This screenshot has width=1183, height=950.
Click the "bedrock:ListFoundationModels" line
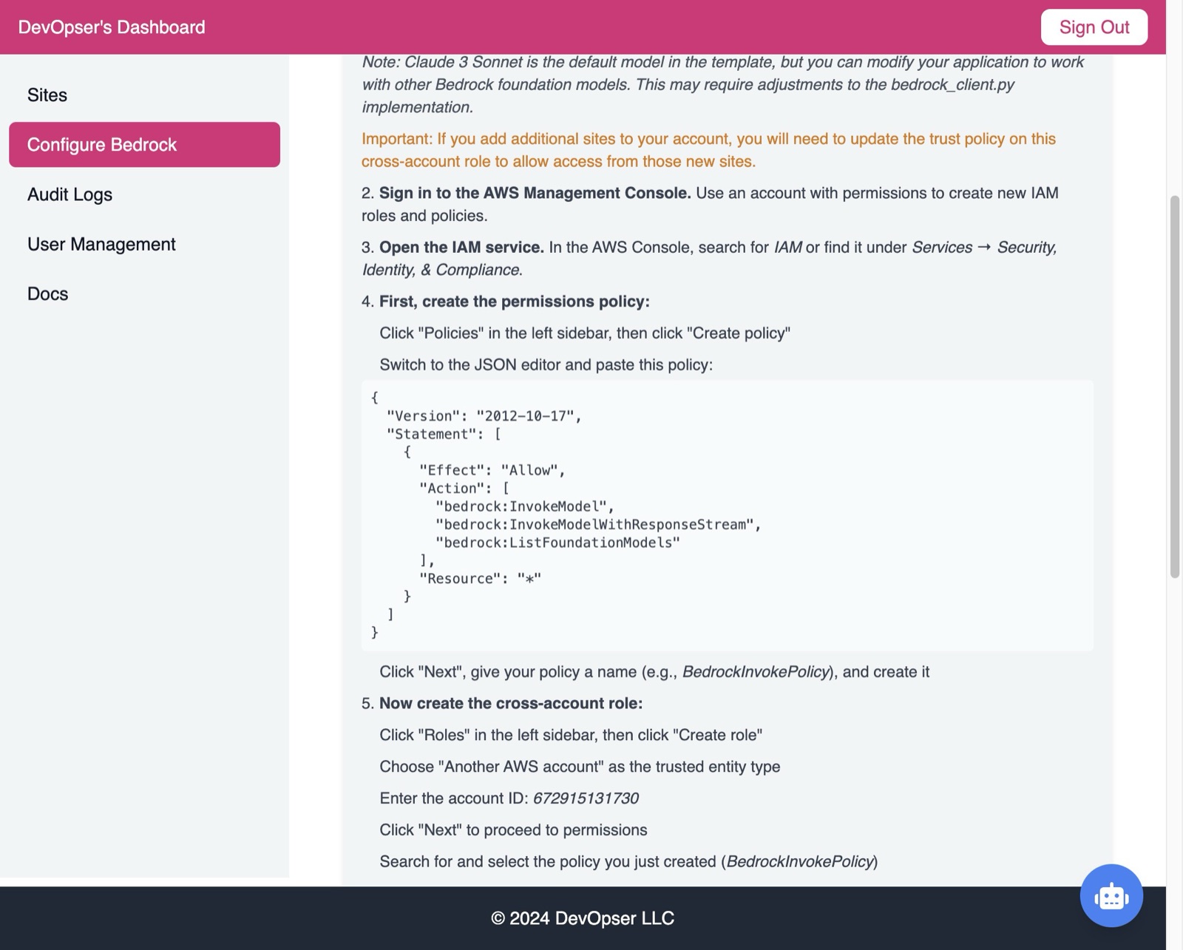click(x=557, y=543)
